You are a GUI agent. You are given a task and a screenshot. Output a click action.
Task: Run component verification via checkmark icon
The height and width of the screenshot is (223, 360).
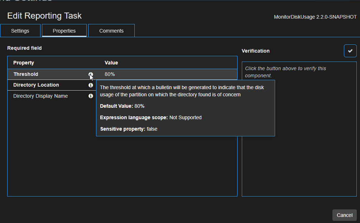pyautogui.click(x=350, y=50)
